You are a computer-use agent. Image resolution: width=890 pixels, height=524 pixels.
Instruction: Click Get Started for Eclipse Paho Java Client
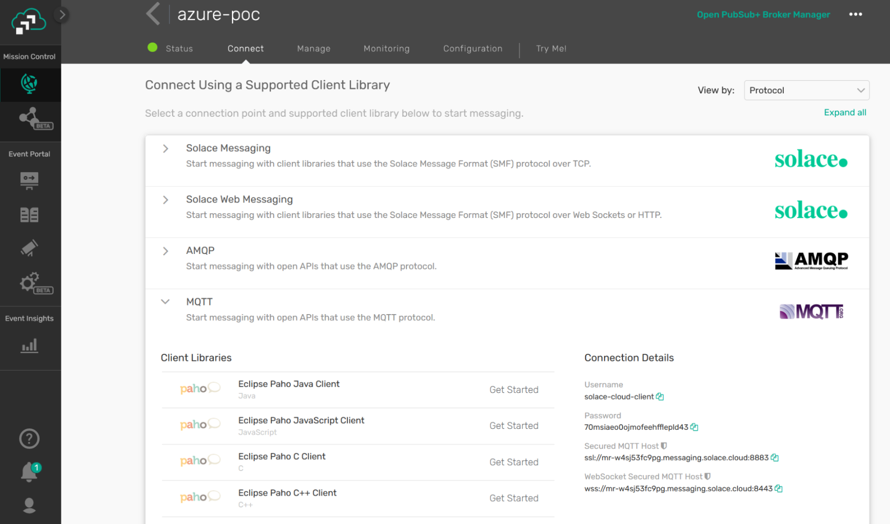(x=514, y=390)
